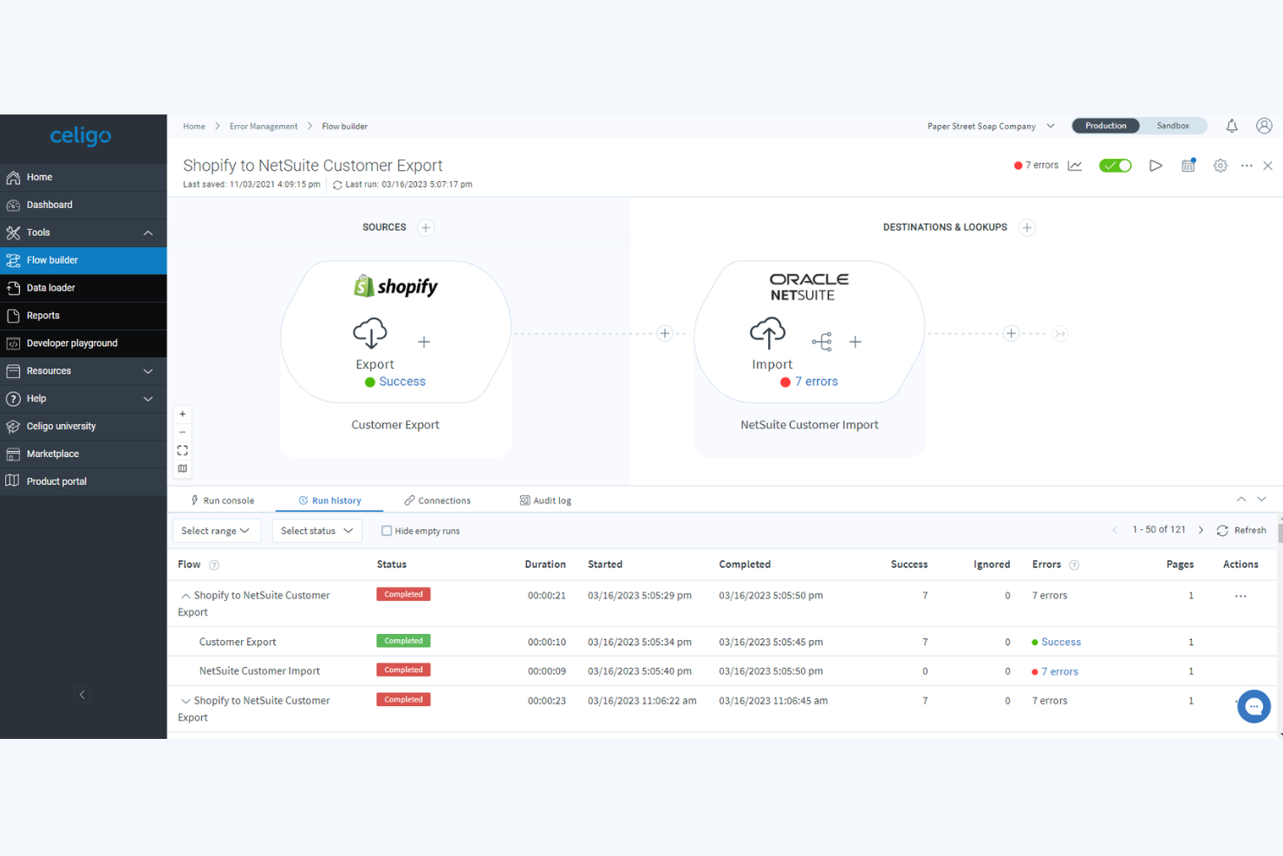Open Dashboard in sidebar
Screen dimensions: 1283x856
click(x=83, y=205)
